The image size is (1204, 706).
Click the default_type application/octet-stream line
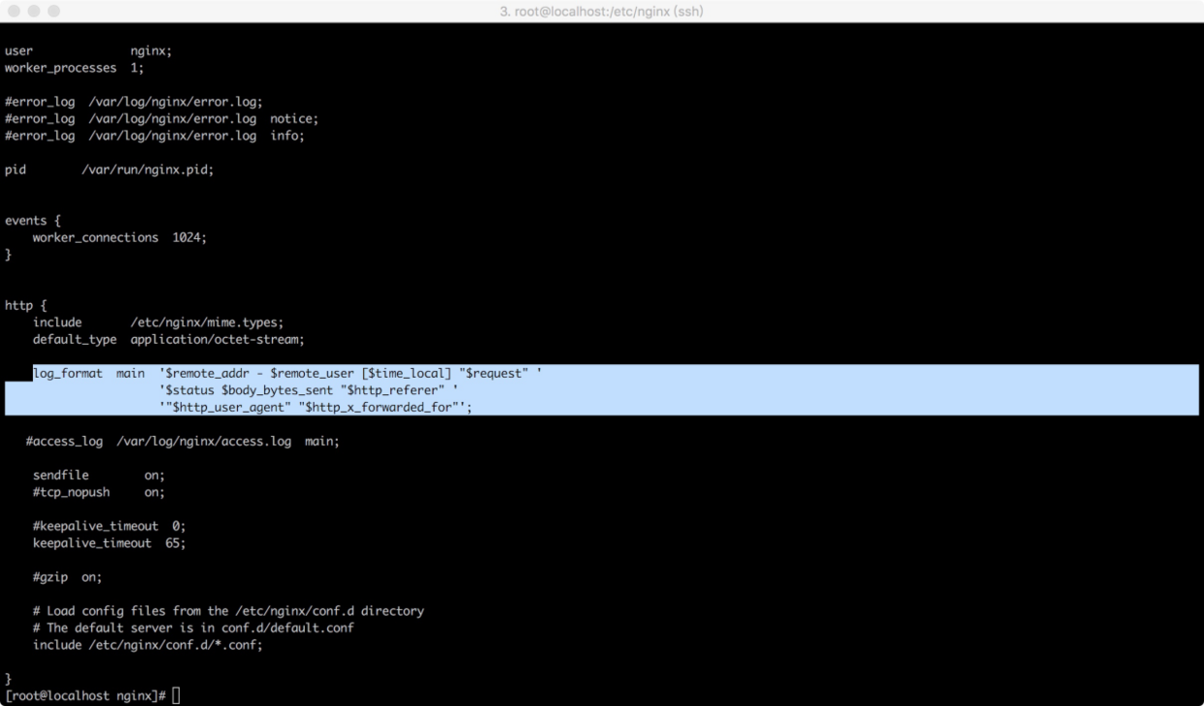coord(168,340)
